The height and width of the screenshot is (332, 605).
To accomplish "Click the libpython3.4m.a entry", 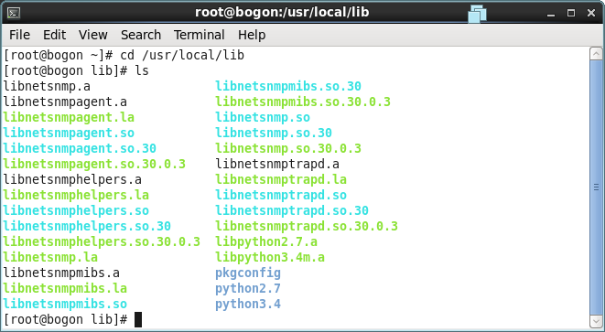I will [270, 258].
